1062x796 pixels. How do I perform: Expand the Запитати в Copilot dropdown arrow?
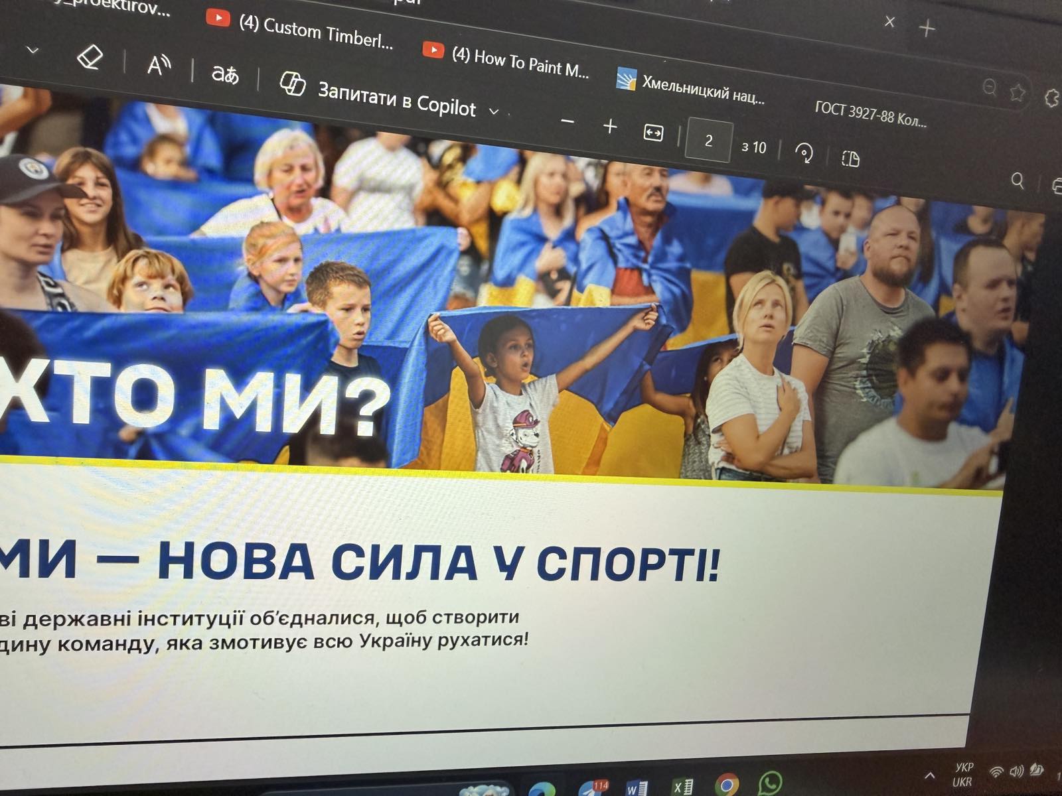coord(494,111)
